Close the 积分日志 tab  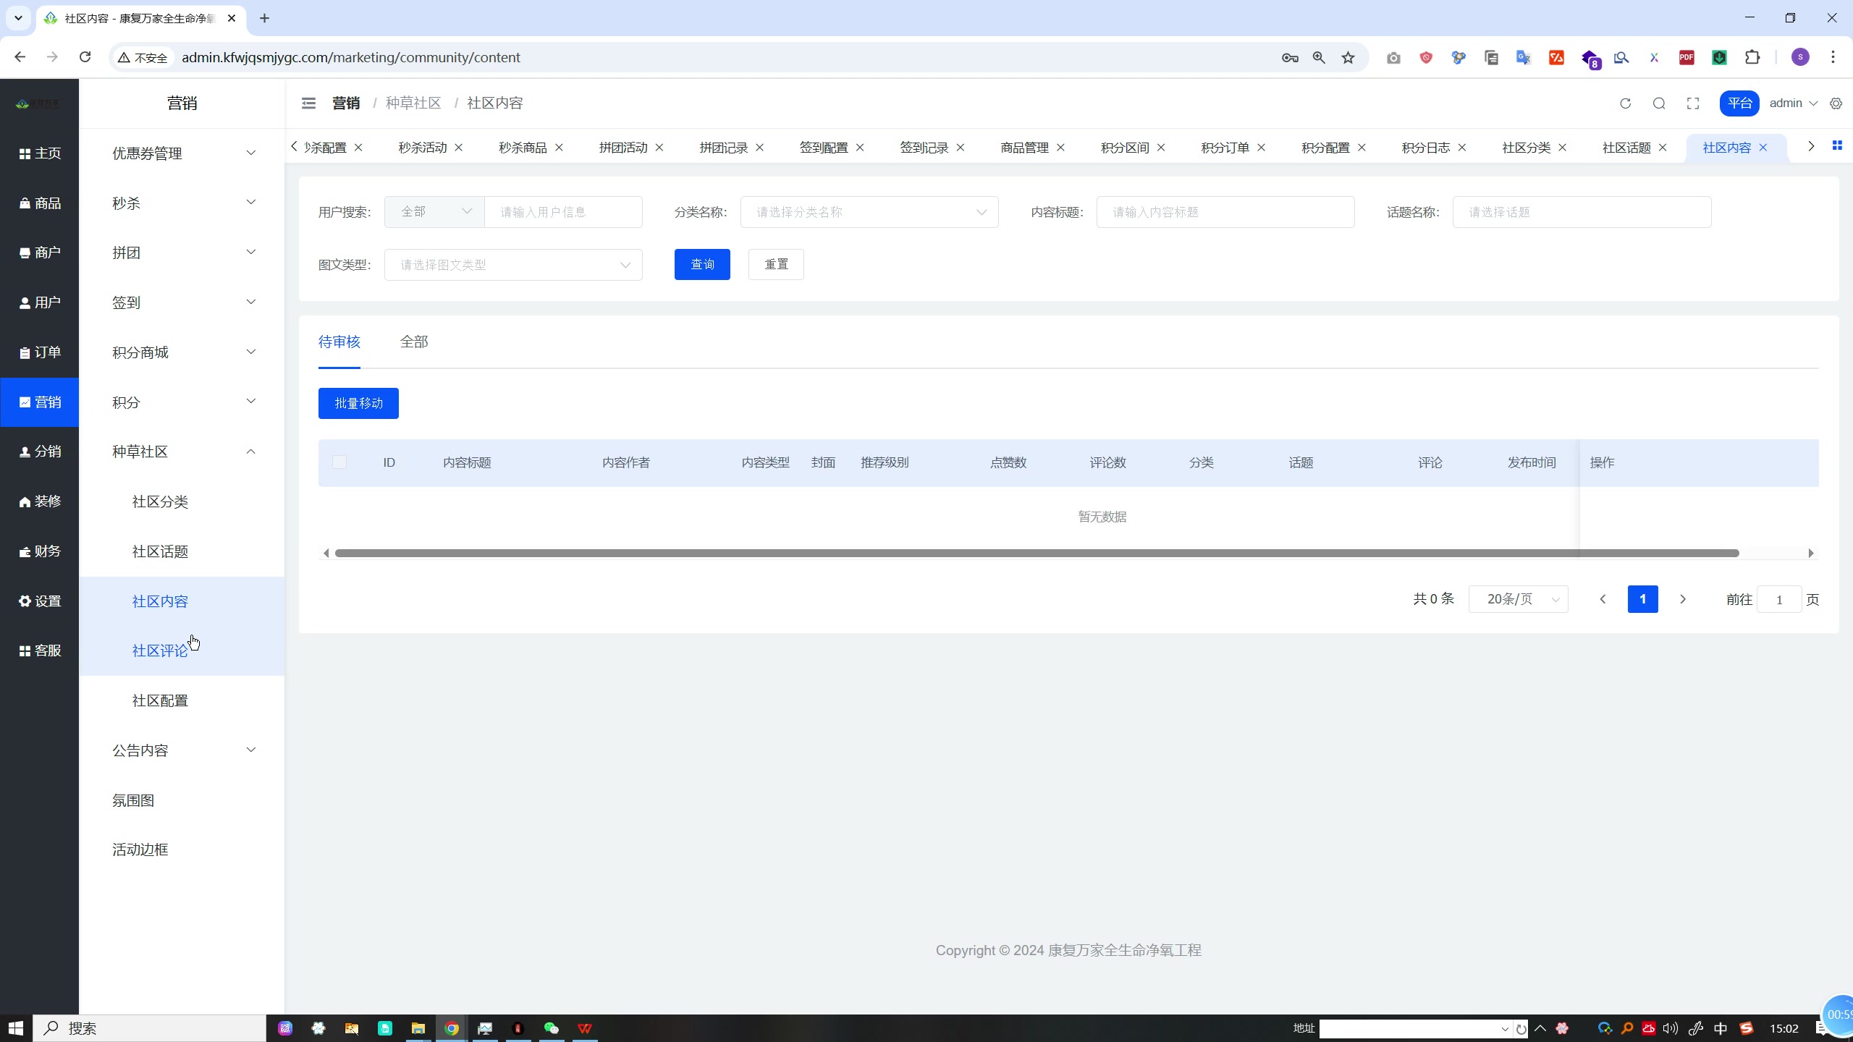[1462, 148]
